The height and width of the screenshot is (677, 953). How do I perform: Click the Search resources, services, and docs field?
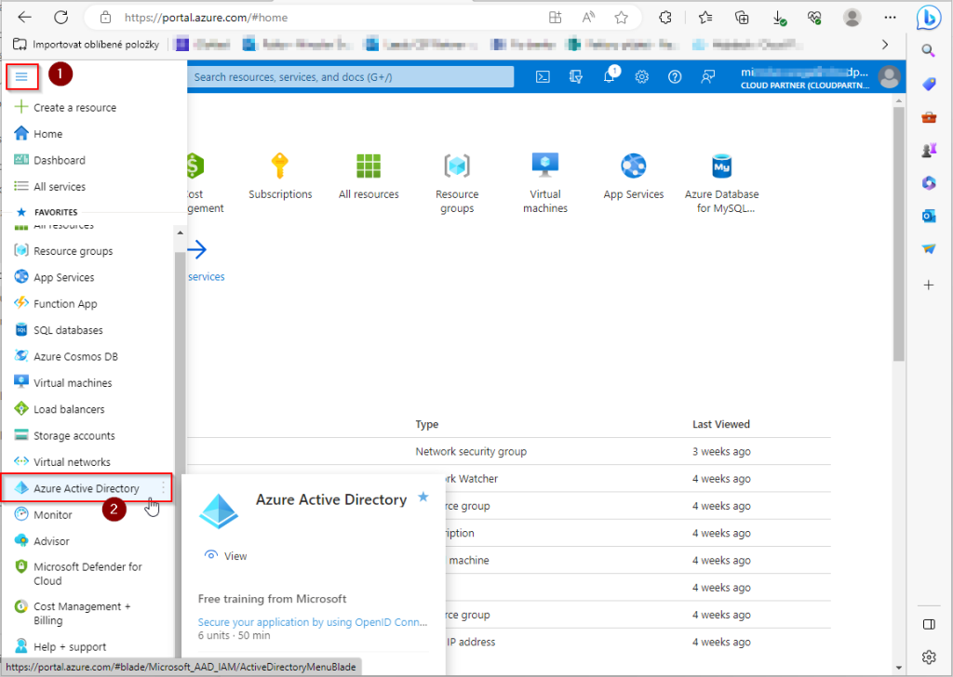[350, 77]
